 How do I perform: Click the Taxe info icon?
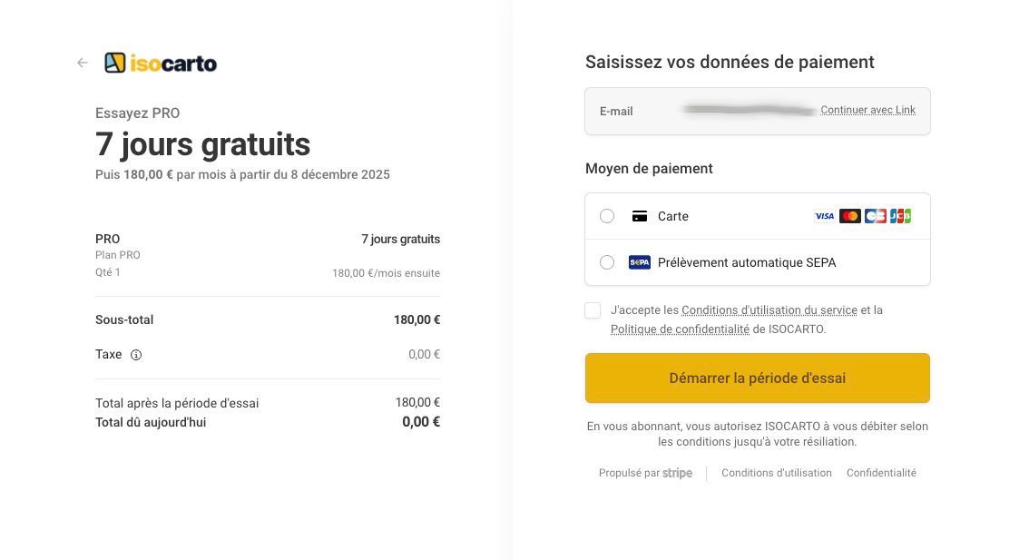click(136, 354)
